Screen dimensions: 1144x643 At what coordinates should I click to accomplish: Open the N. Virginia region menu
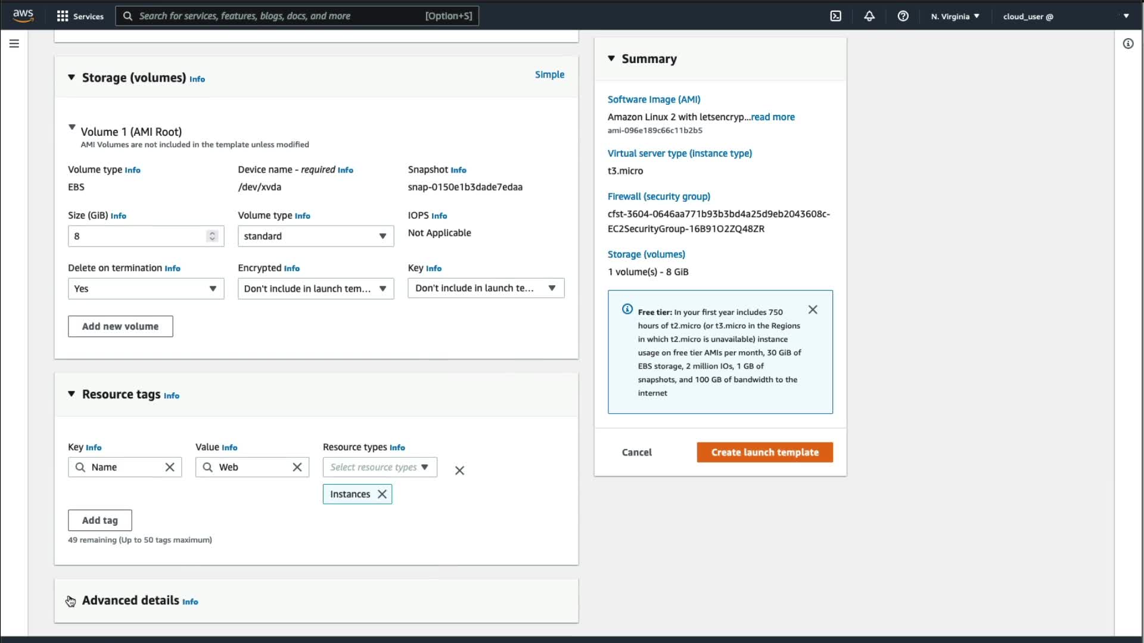point(955,16)
